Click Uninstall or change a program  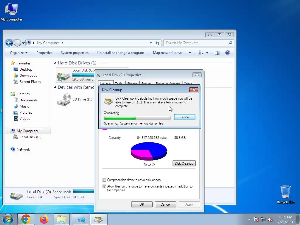click(120, 53)
